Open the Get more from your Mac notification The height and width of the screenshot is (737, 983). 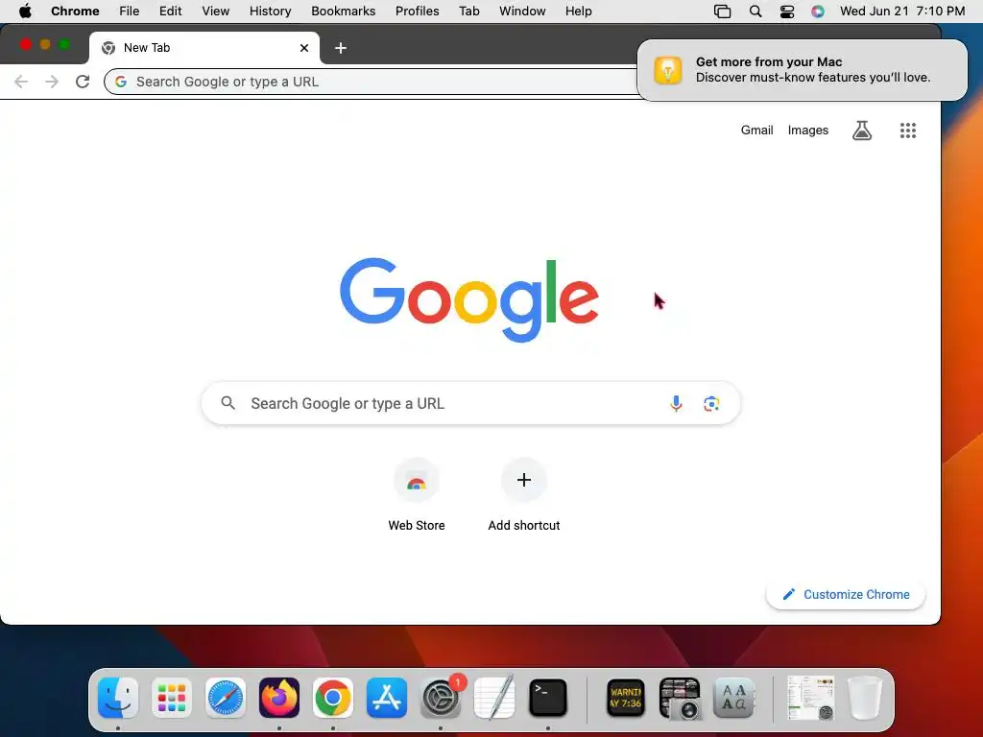coord(802,69)
